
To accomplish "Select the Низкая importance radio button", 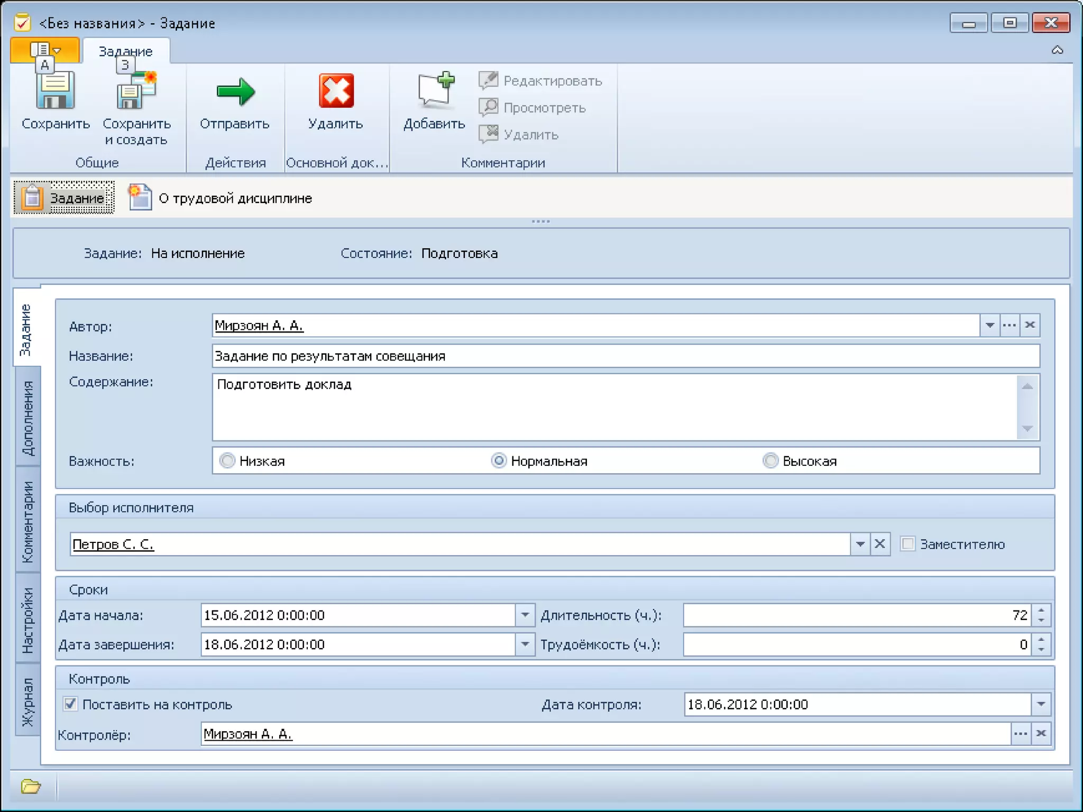I will (227, 460).
